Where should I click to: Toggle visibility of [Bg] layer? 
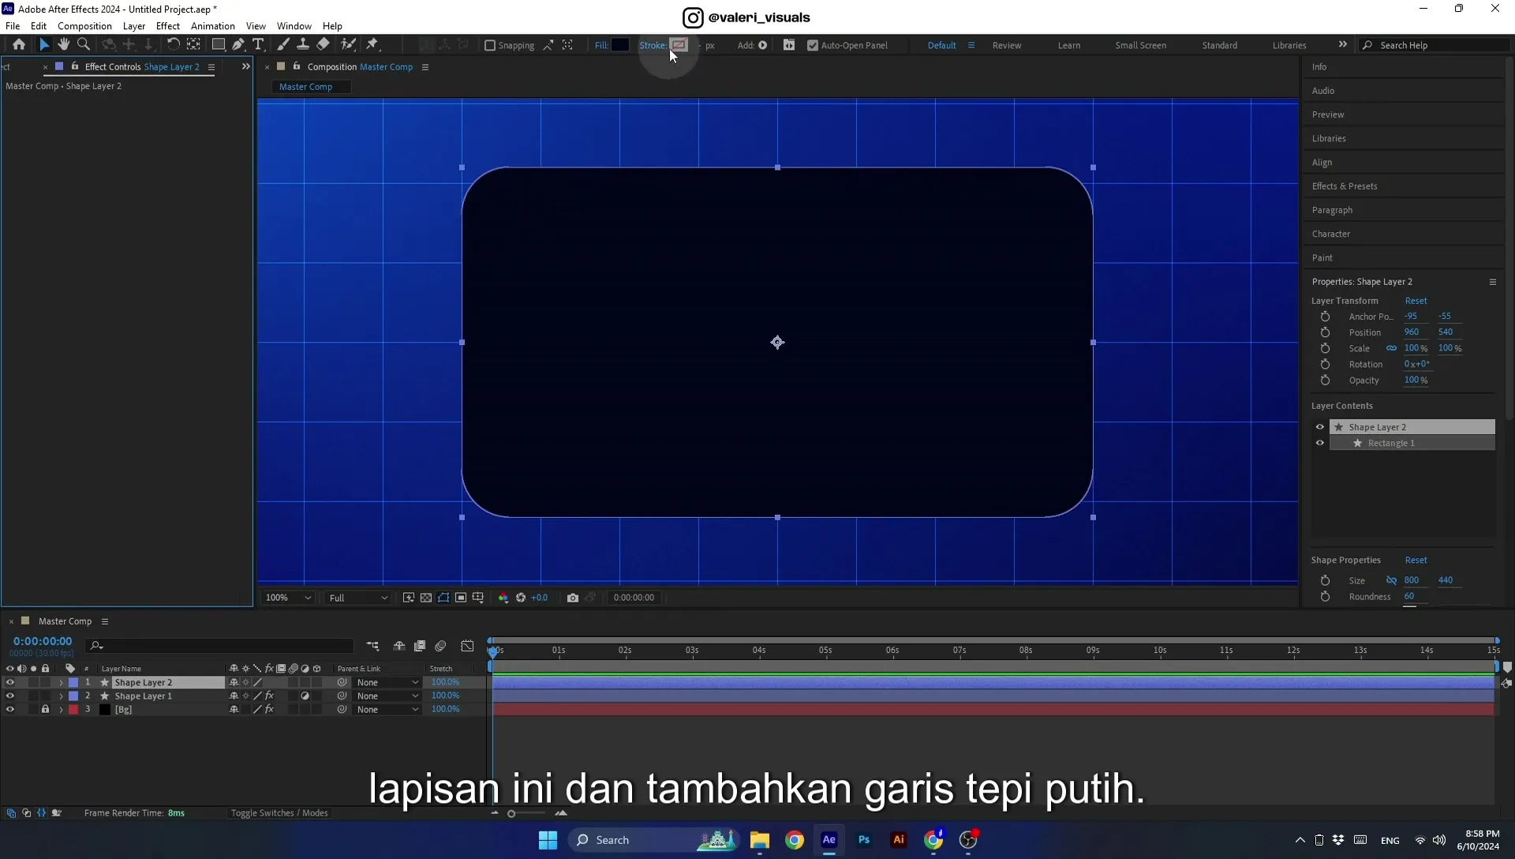click(x=9, y=710)
